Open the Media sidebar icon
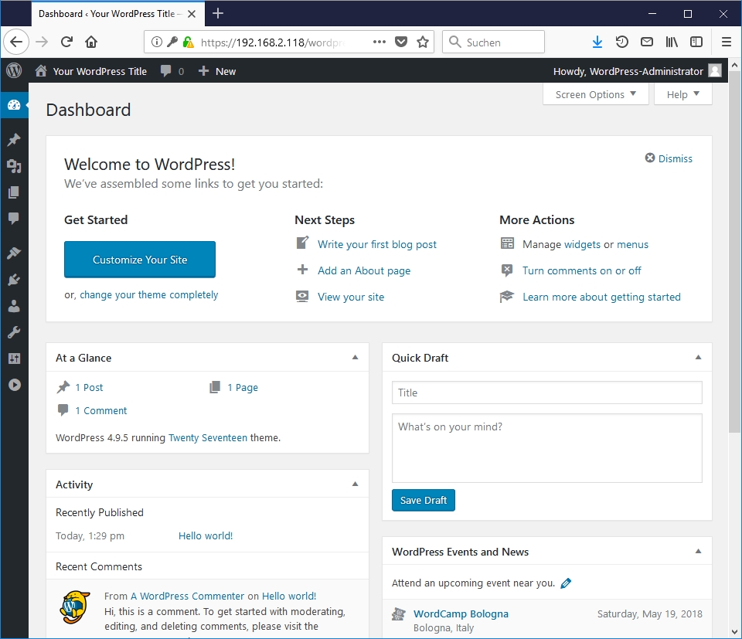 point(14,166)
